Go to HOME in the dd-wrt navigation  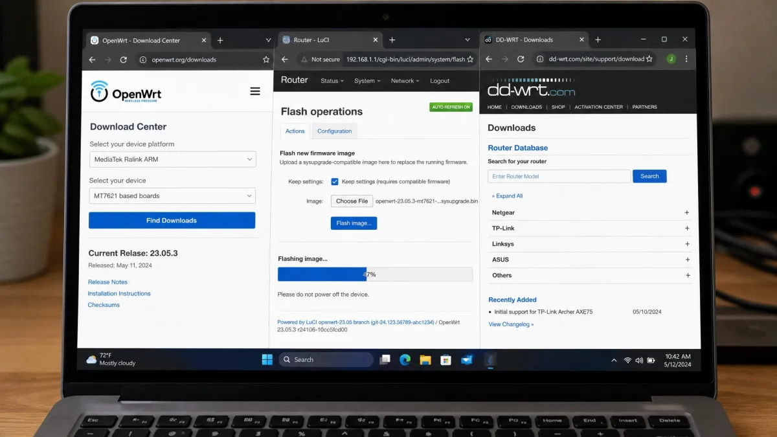495,107
